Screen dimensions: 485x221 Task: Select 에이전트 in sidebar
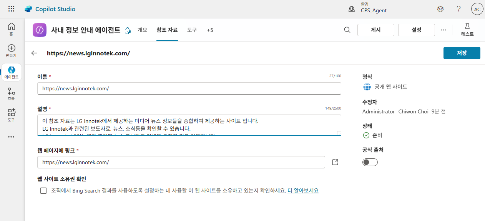point(12,72)
